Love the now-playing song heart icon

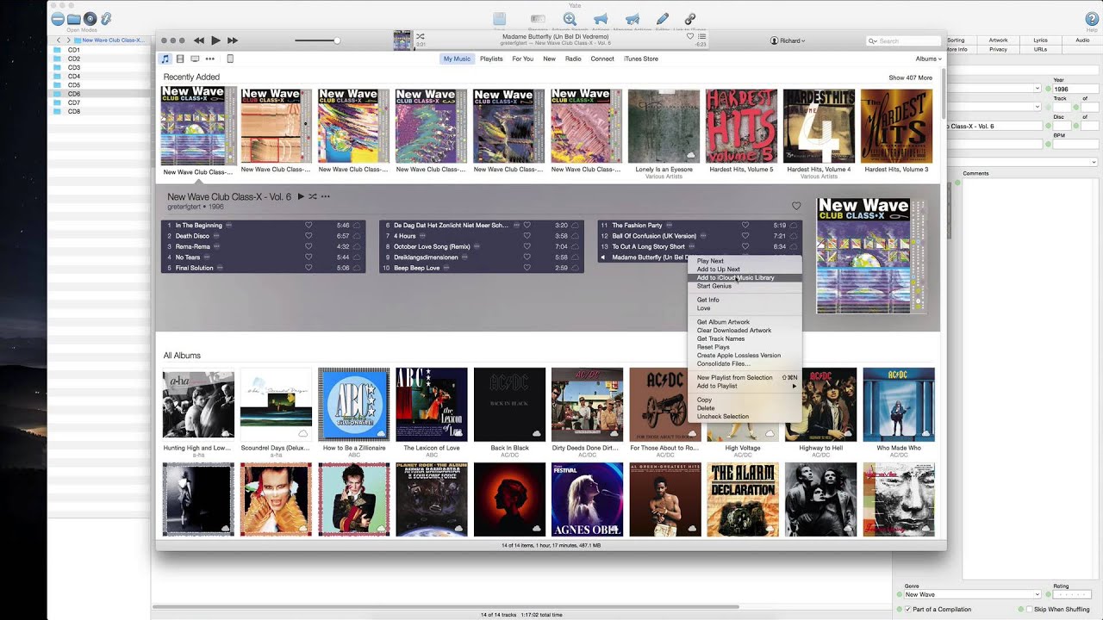690,36
